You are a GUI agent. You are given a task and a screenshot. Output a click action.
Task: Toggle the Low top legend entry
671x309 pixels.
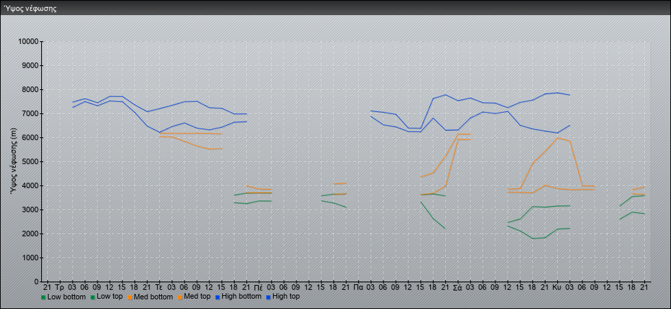point(106,297)
